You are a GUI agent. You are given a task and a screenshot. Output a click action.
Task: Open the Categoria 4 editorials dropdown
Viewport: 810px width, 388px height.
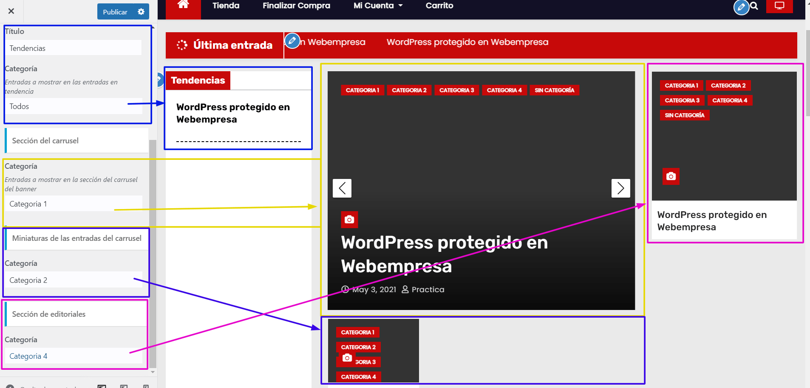74,356
